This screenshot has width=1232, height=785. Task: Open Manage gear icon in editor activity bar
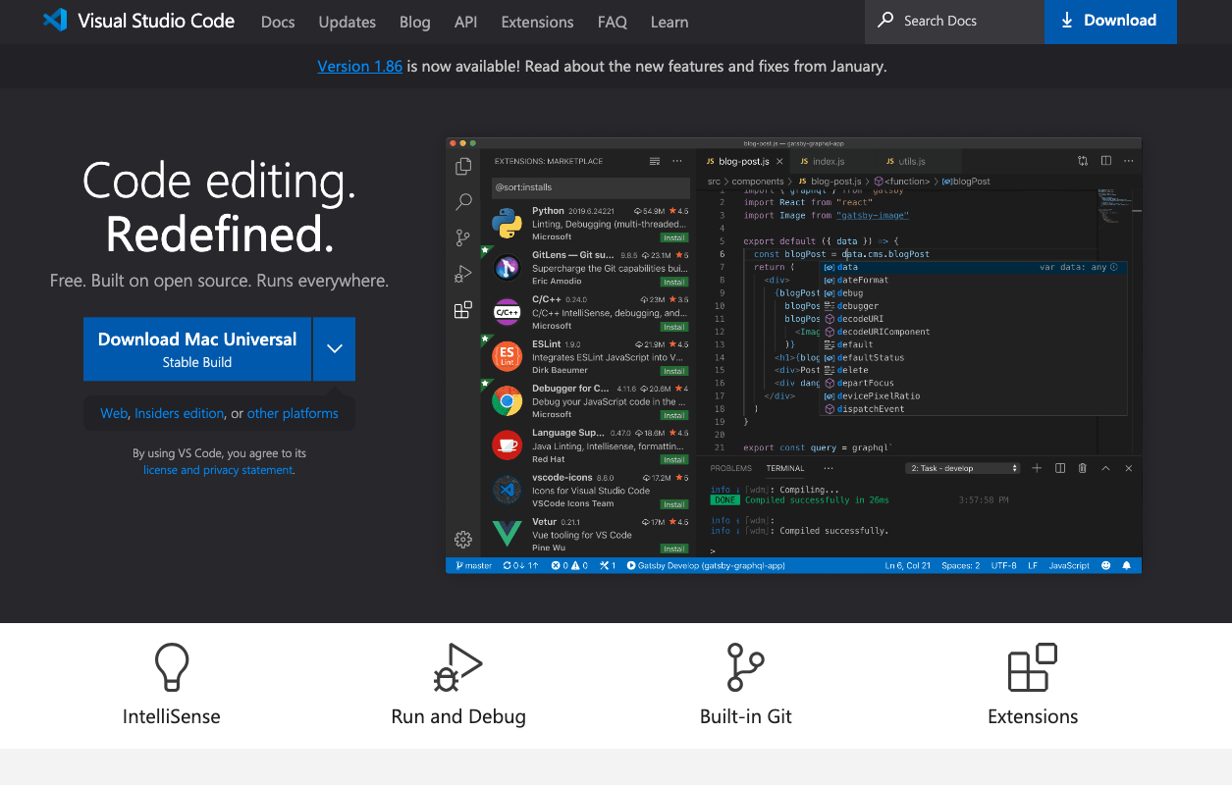(463, 539)
